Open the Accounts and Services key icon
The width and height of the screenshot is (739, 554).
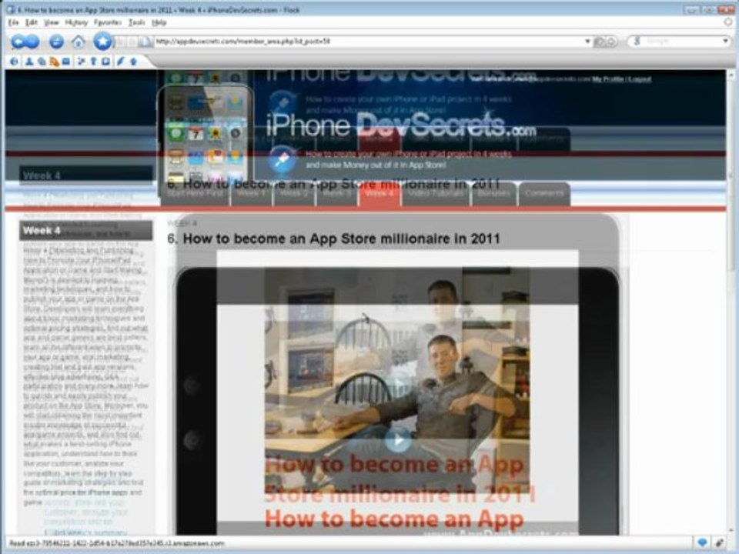click(x=93, y=62)
